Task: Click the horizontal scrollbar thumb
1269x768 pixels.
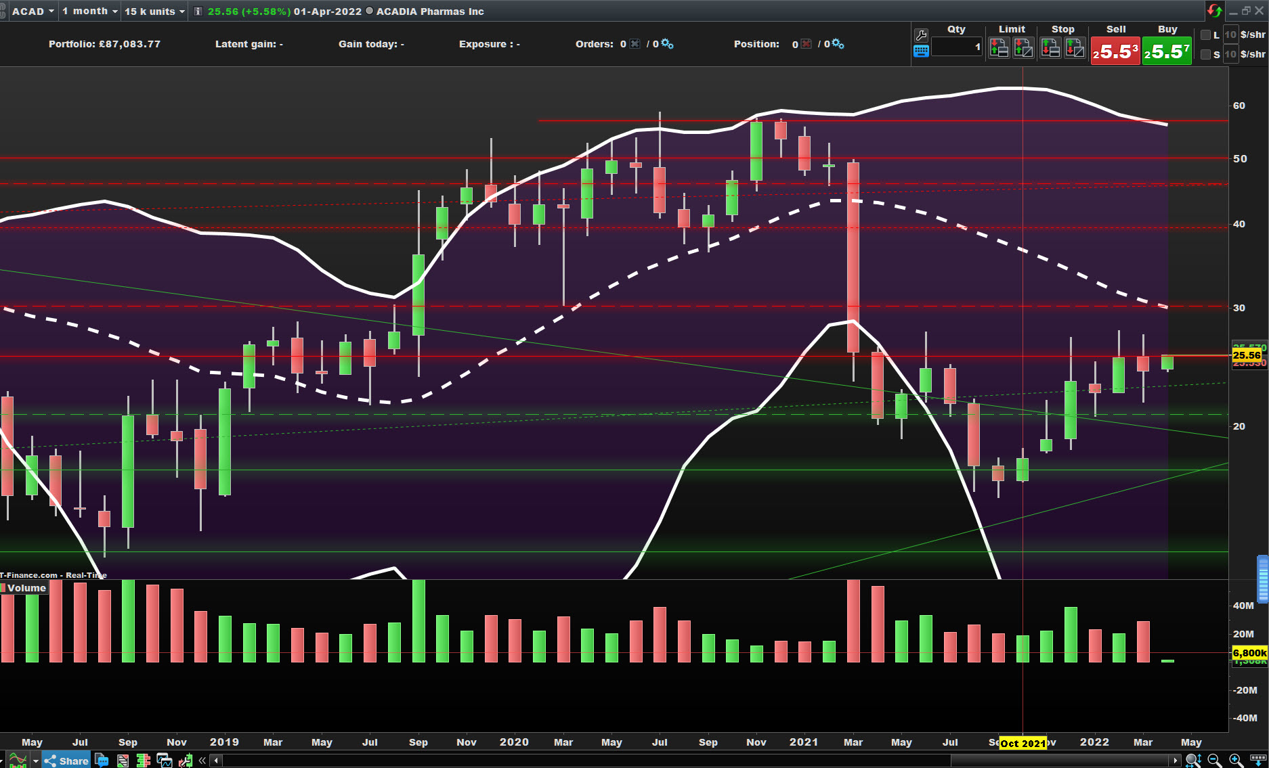Action: click(x=1060, y=761)
